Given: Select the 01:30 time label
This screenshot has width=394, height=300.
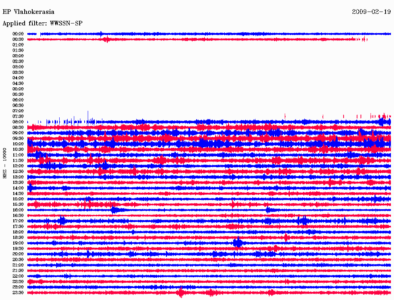Looking at the screenshot, I should (18, 50).
